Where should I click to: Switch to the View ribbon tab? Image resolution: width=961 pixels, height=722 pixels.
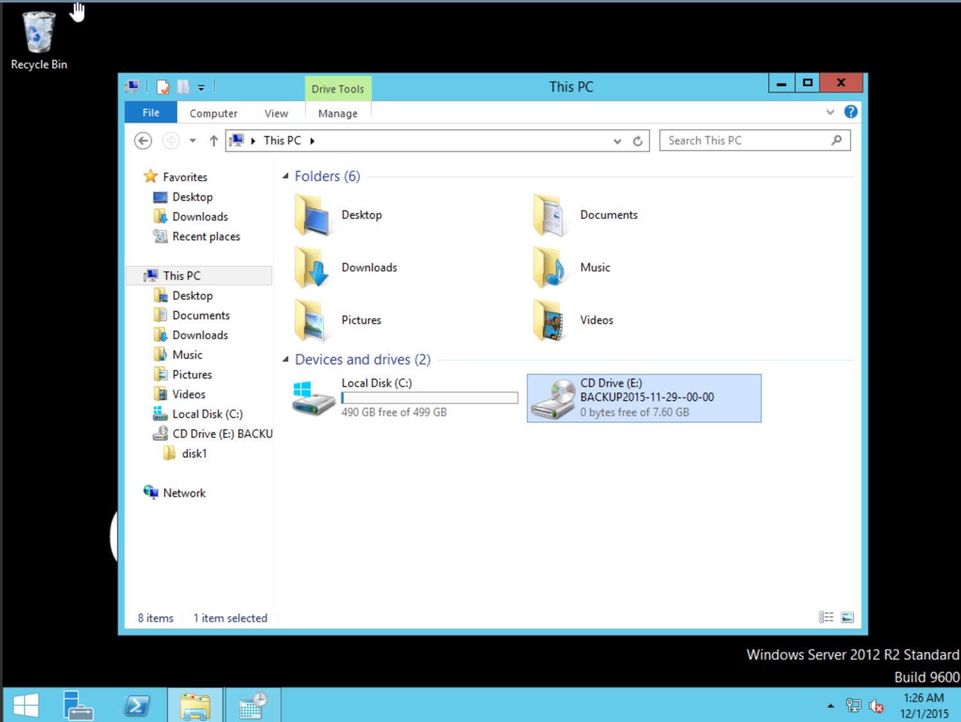(276, 113)
